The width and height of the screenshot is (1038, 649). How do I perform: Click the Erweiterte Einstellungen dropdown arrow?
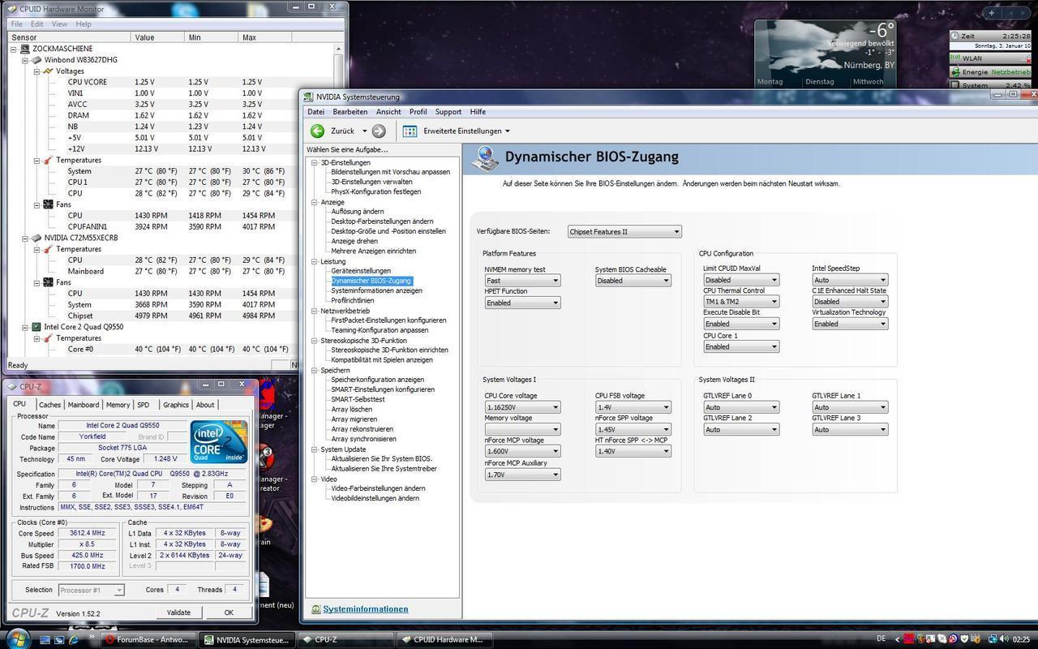coord(508,131)
